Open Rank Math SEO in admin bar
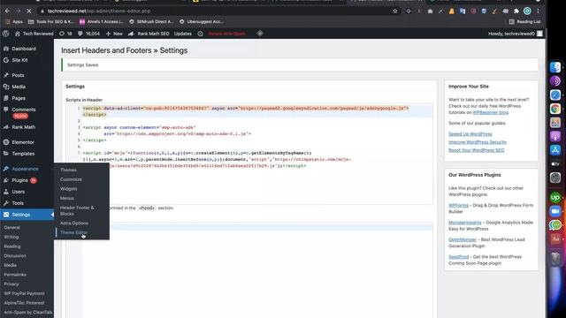Image resolution: width=566 pixels, height=318 pixels. [149, 34]
